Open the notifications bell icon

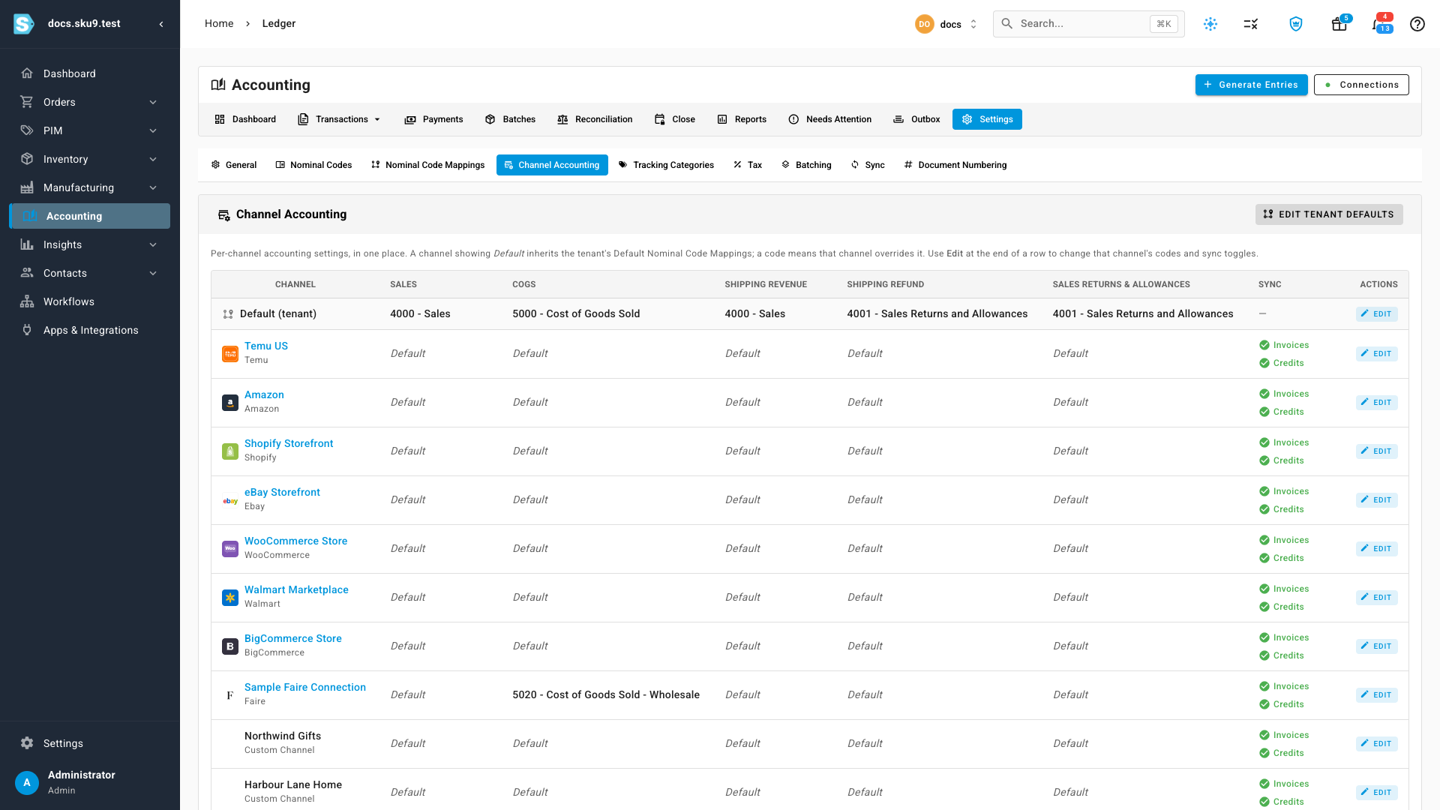pos(1378,24)
